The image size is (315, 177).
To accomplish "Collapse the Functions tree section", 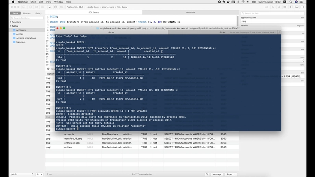I will coord(11,22).
